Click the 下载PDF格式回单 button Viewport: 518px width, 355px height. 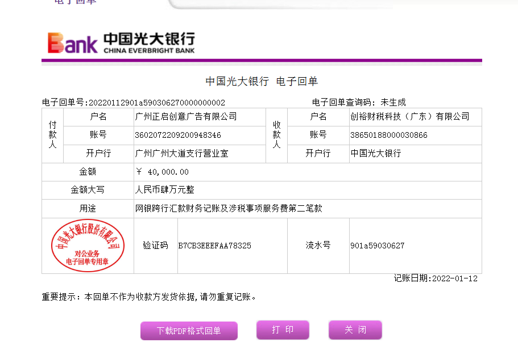pos(189,331)
